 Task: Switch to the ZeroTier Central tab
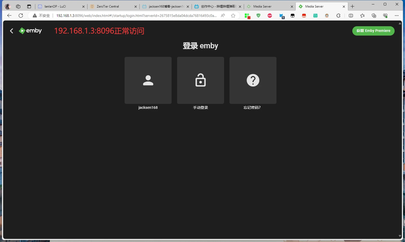(x=113, y=6)
